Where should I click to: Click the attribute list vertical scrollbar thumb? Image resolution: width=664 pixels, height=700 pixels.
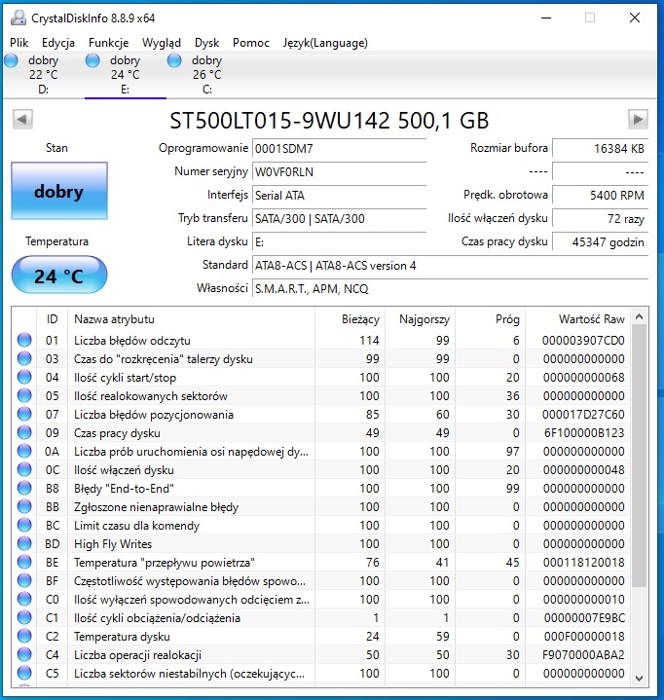(x=639, y=456)
